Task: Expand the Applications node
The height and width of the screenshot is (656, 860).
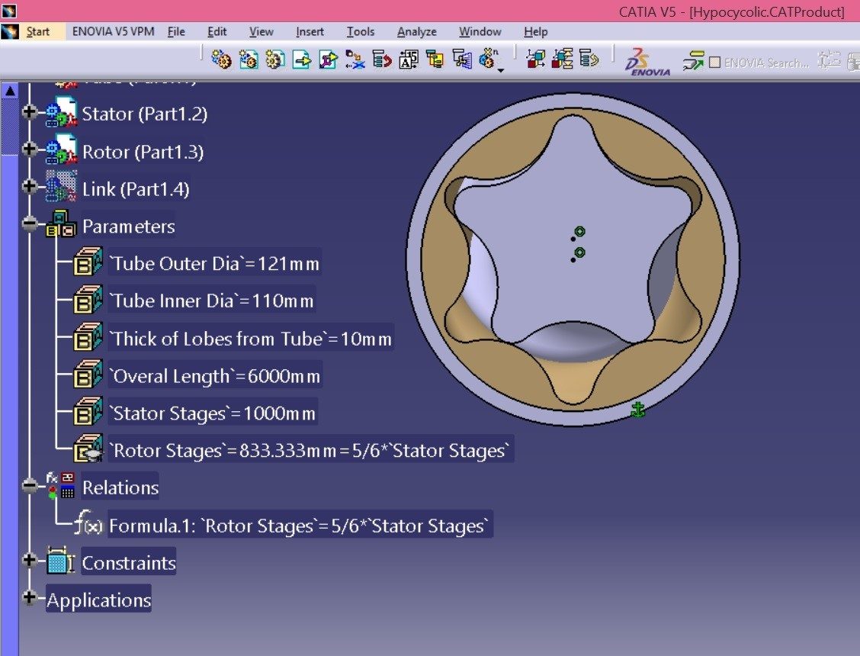Action: point(30,597)
